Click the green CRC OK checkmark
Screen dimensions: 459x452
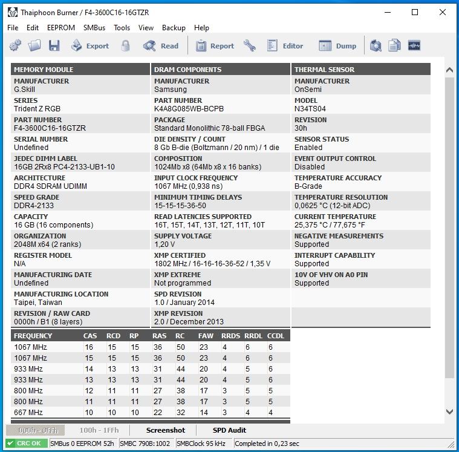pos(10,443)
